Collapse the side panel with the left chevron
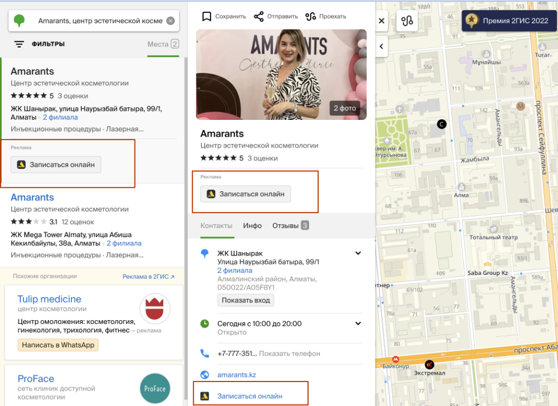 (x=382, y=46)
